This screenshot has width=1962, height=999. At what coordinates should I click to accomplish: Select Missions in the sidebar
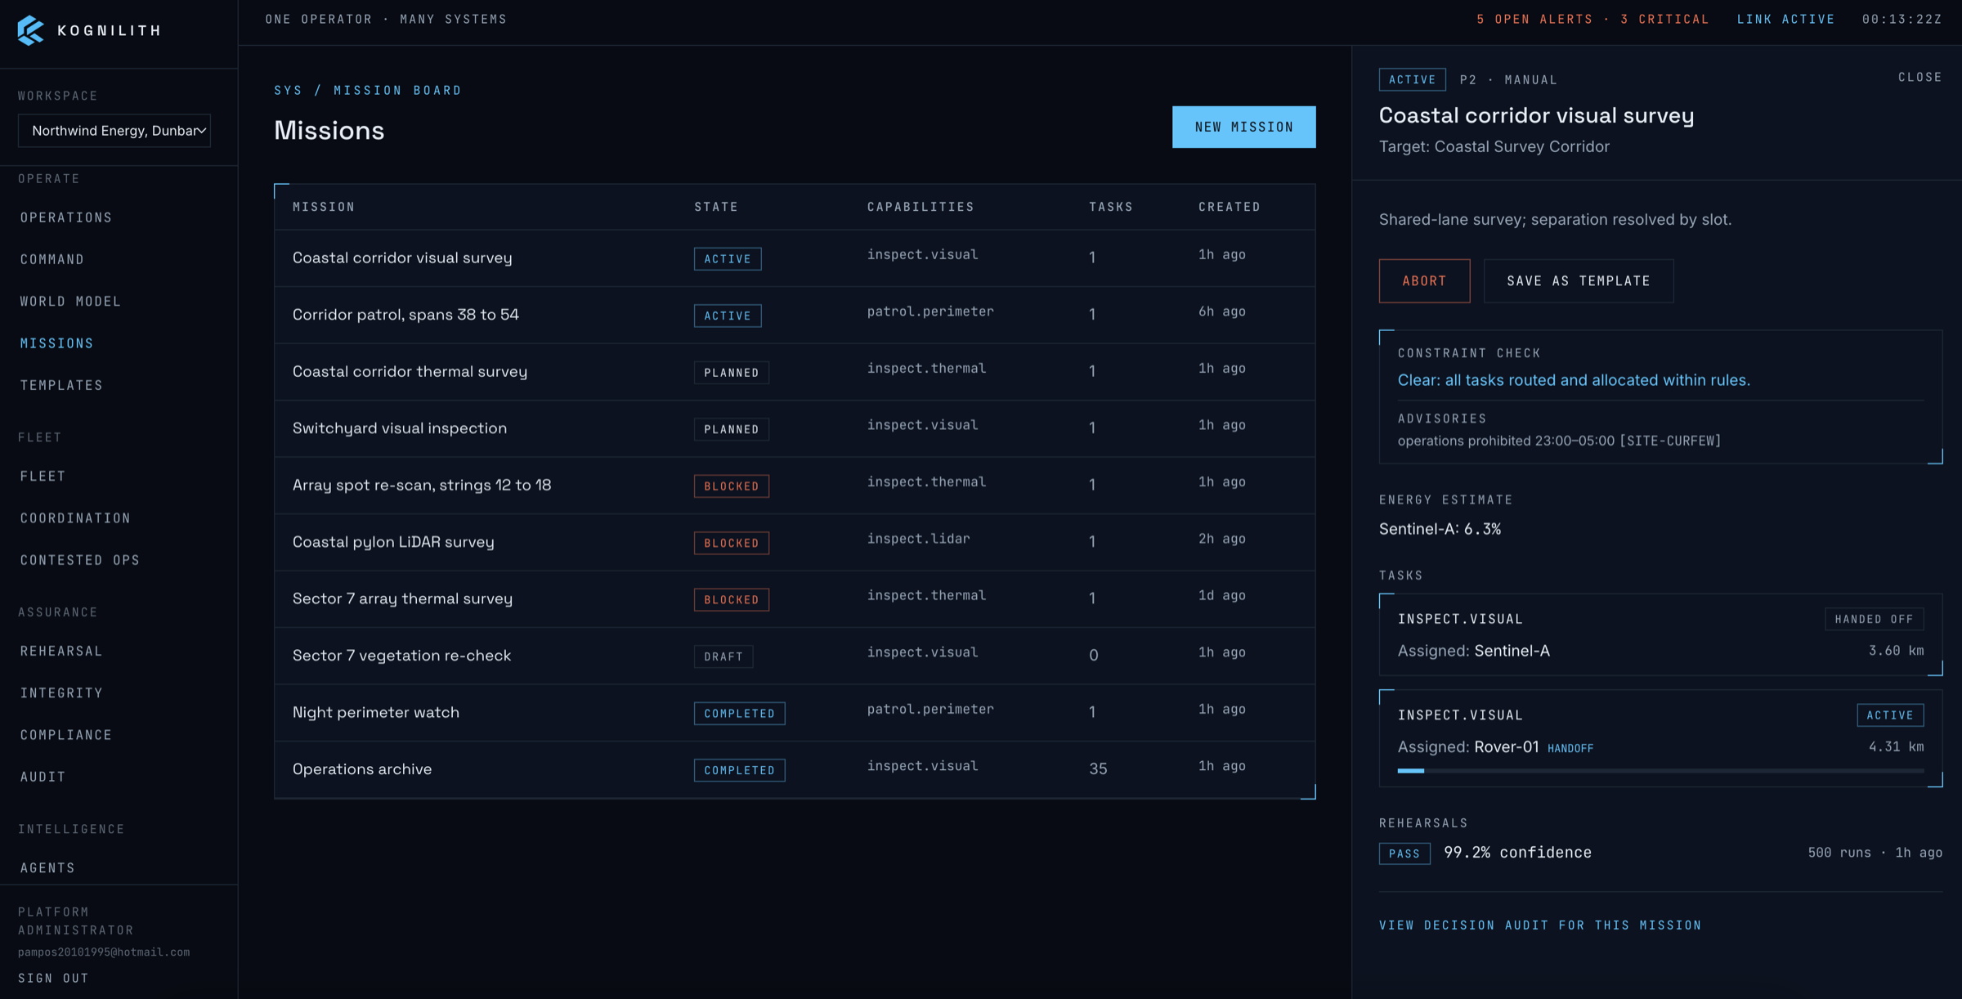point(56,343)
